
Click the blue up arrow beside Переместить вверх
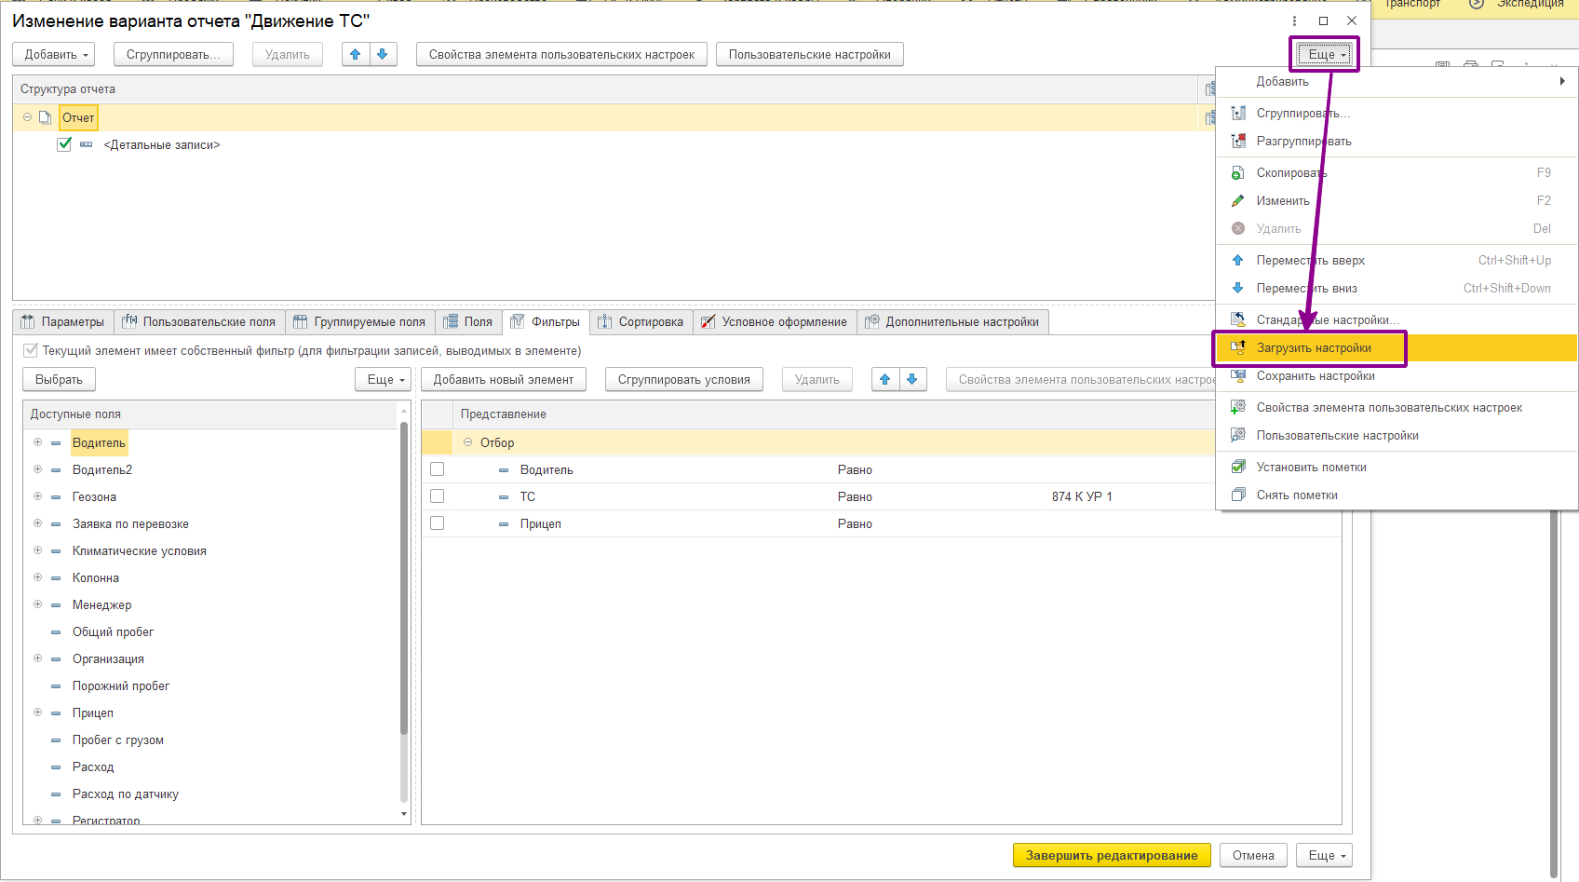tap(1238, 260)
